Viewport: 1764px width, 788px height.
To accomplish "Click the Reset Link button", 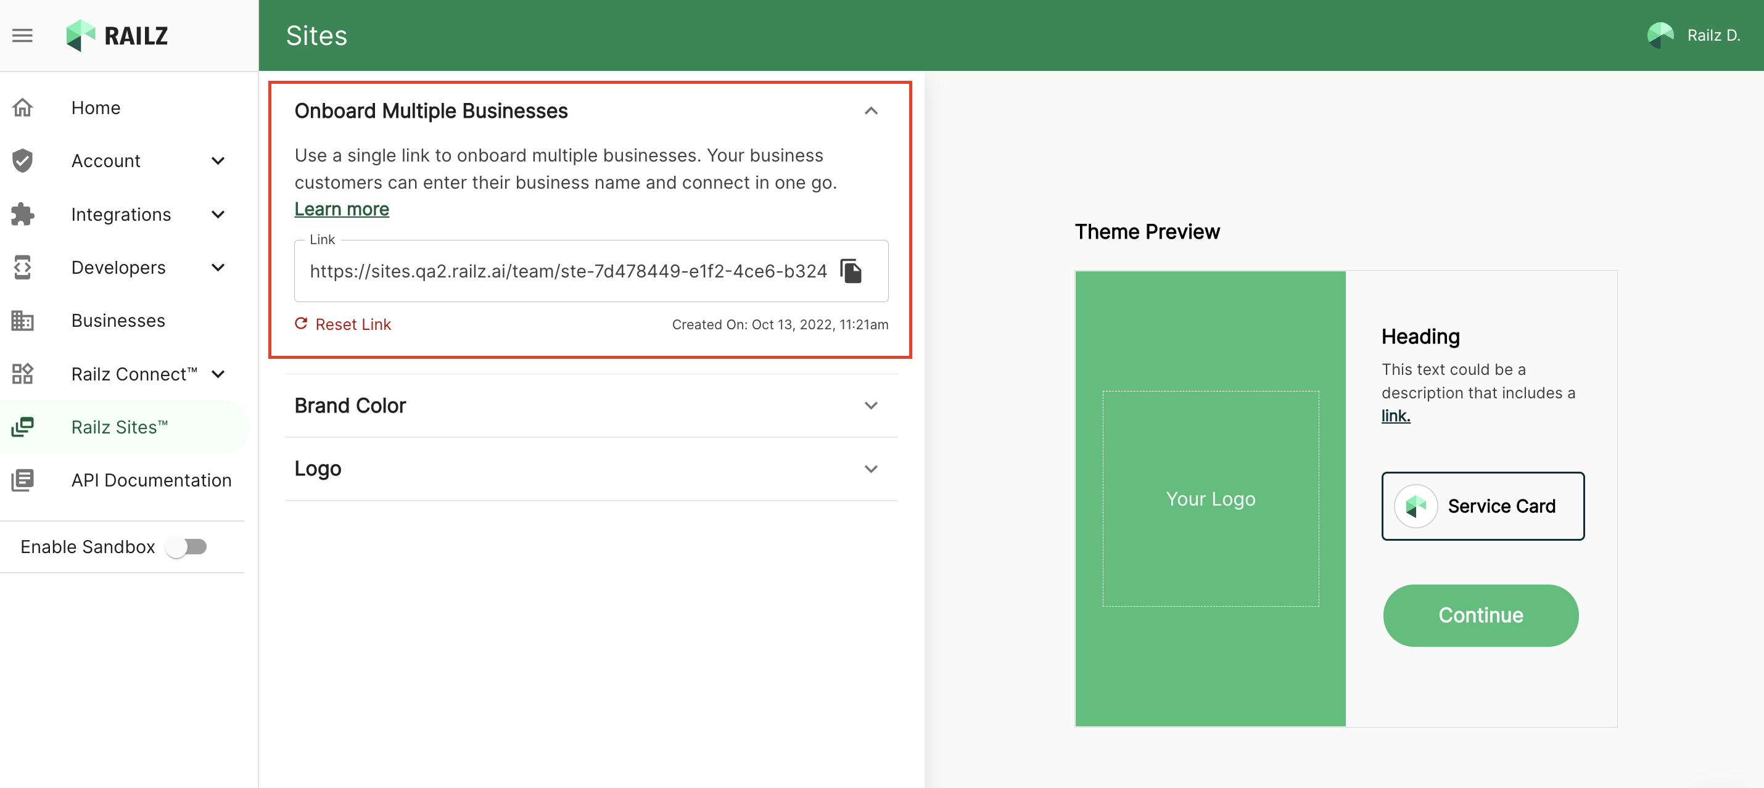I will point(343,324).
